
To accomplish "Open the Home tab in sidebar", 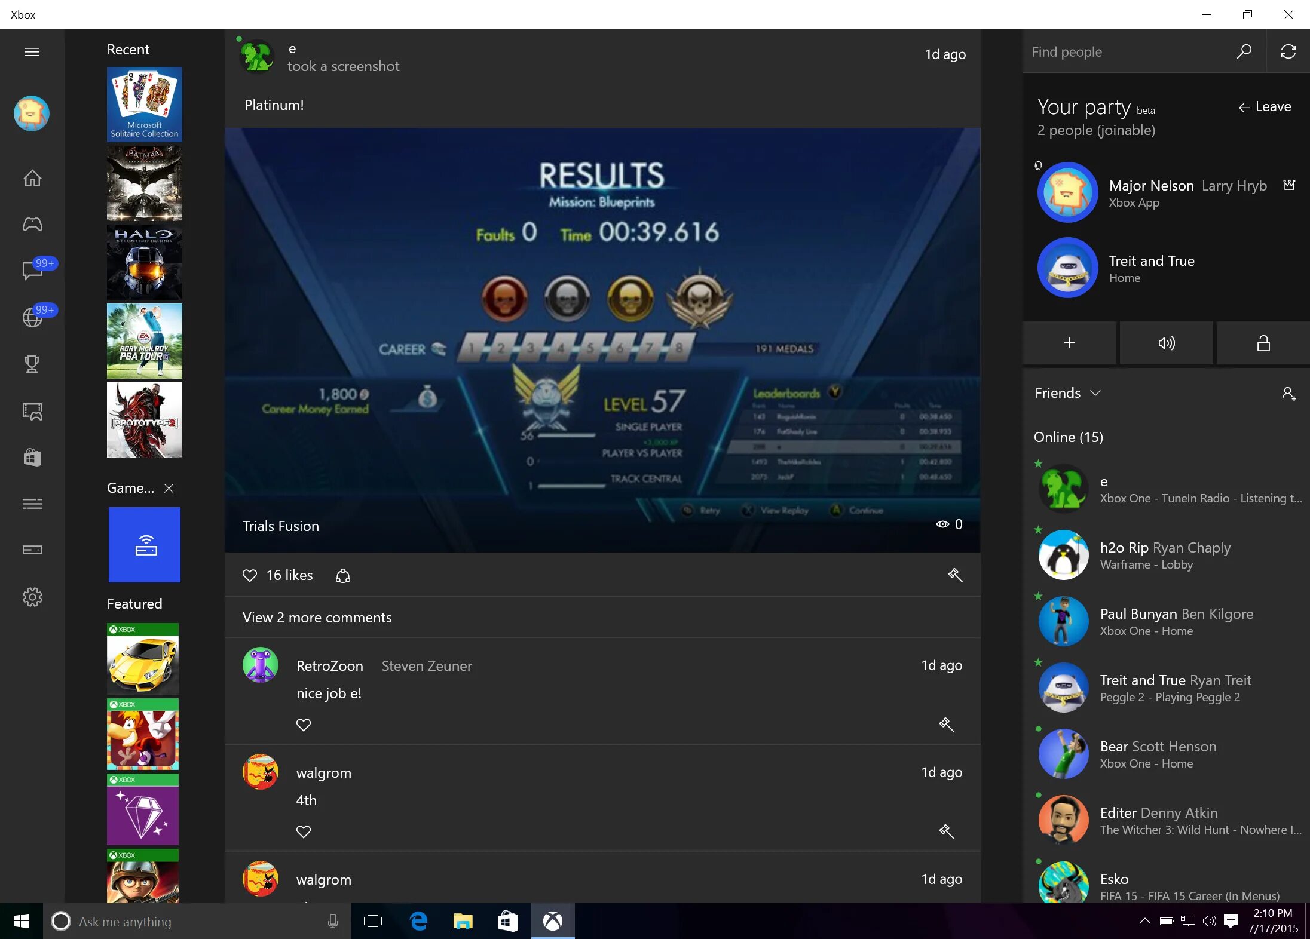I will (x=32, y=178).
